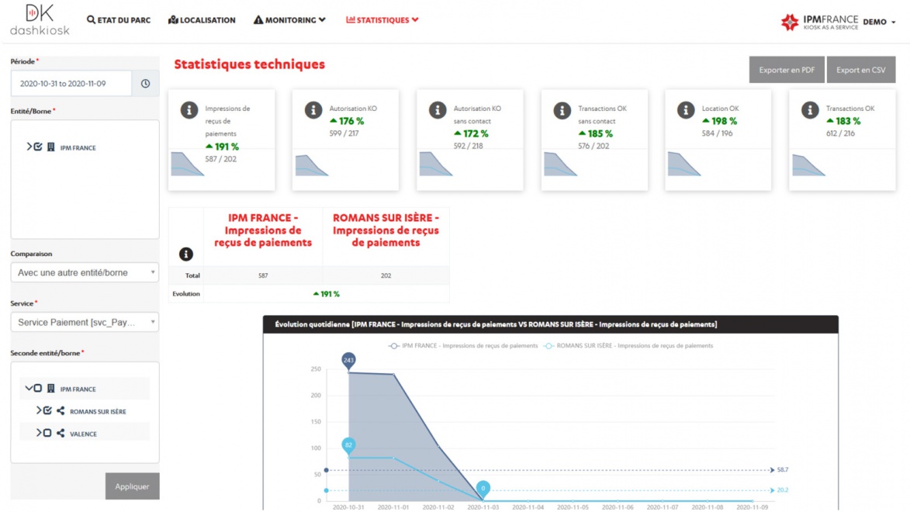Screen dimensions: 910x512
Task: Click the info icon on the Autorisation KO card
Action: (313, 109)
